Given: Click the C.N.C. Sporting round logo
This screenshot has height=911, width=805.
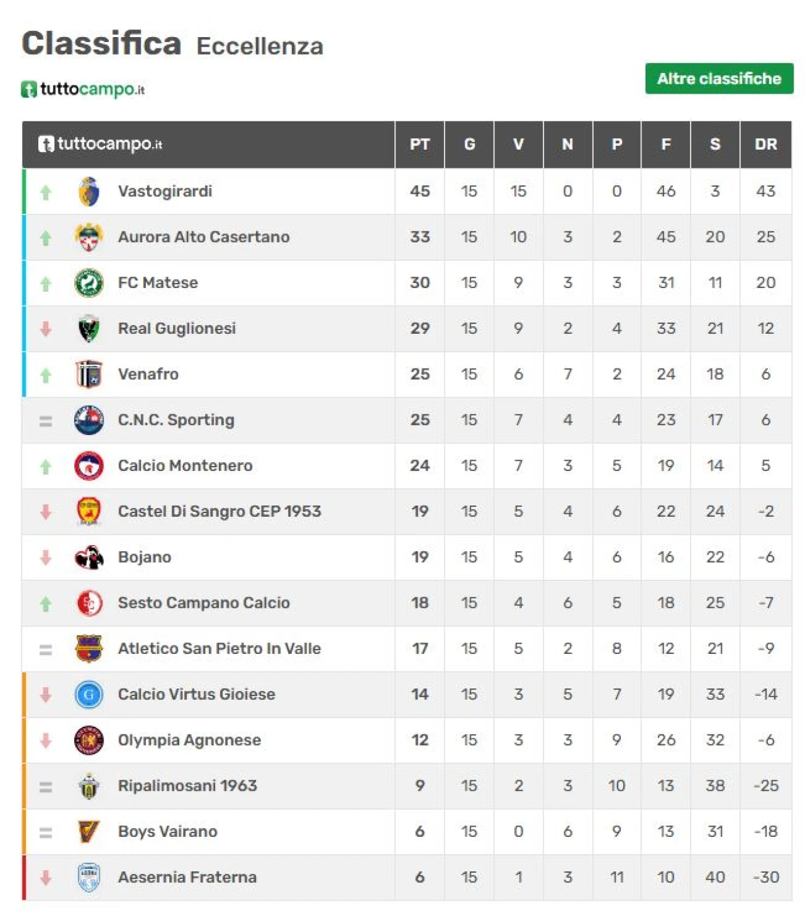Looking at the screenshot, I should pos(89,420).
